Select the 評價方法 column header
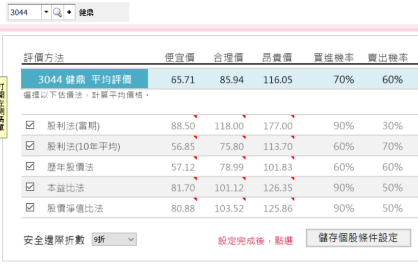Viewport: 418px width, 267px height. 44,58
